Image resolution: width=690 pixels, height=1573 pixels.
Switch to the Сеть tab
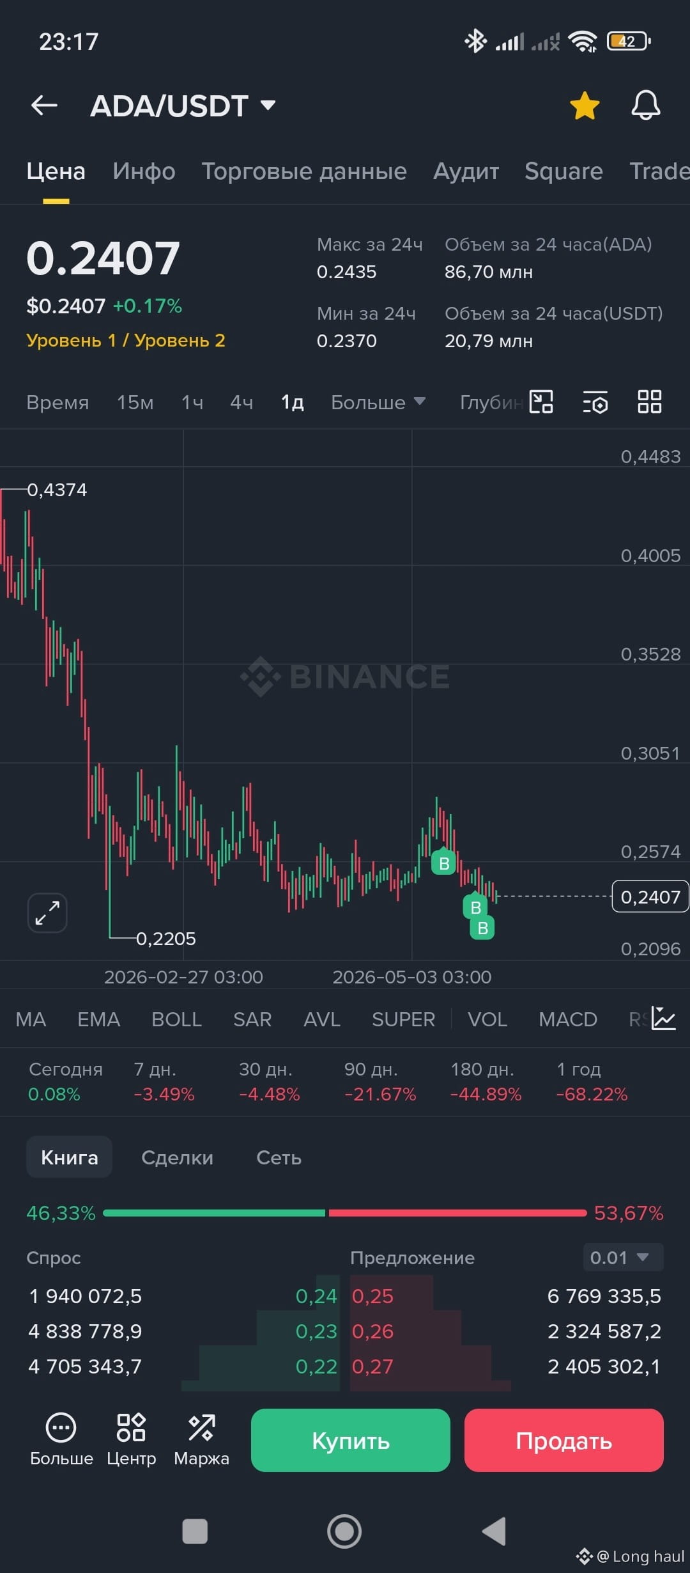click(279, 1157)
